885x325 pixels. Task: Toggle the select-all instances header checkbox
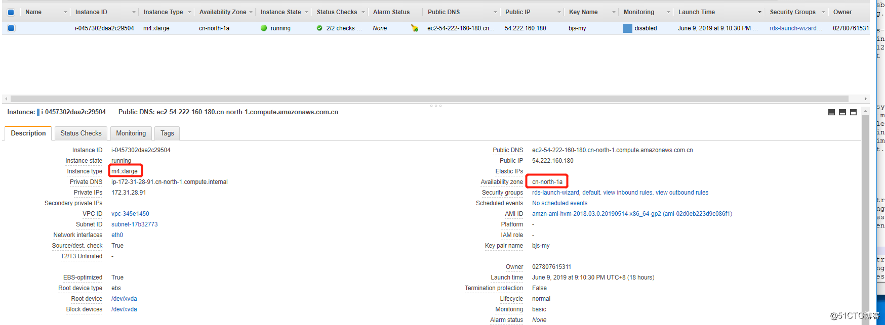(x=11, y=12)
